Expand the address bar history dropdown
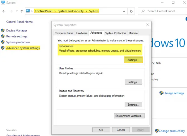The image size is (187, 136). click(124, 11)
